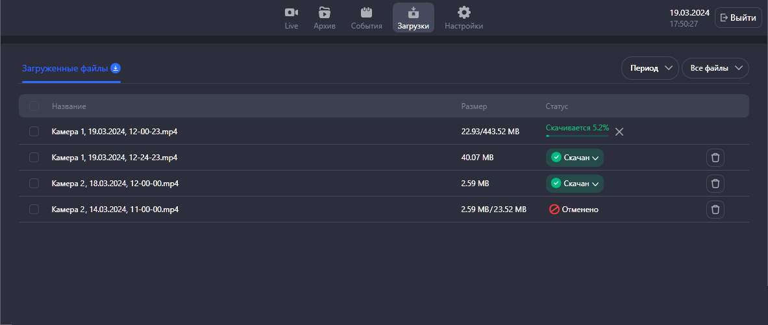Image resolution: width=768 pixels, height=325 pixels.
Task: Check the box for Камера 1 12-00-23.mp4
Action: [x=34, y=132]
